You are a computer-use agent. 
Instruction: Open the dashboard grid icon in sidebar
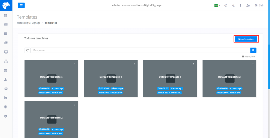point(6,15)
